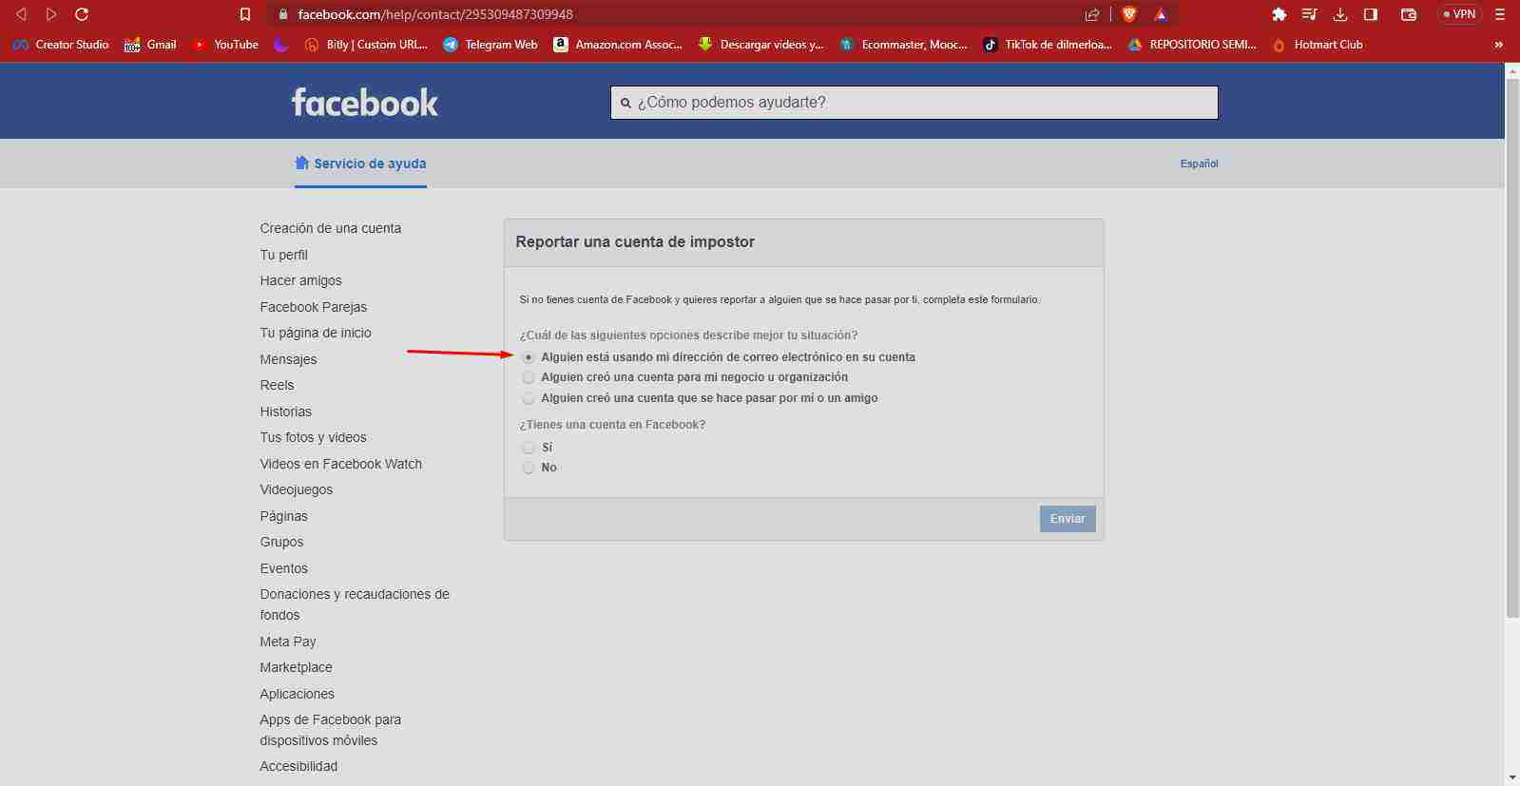Click the padlock site info icon

(282, 14)
